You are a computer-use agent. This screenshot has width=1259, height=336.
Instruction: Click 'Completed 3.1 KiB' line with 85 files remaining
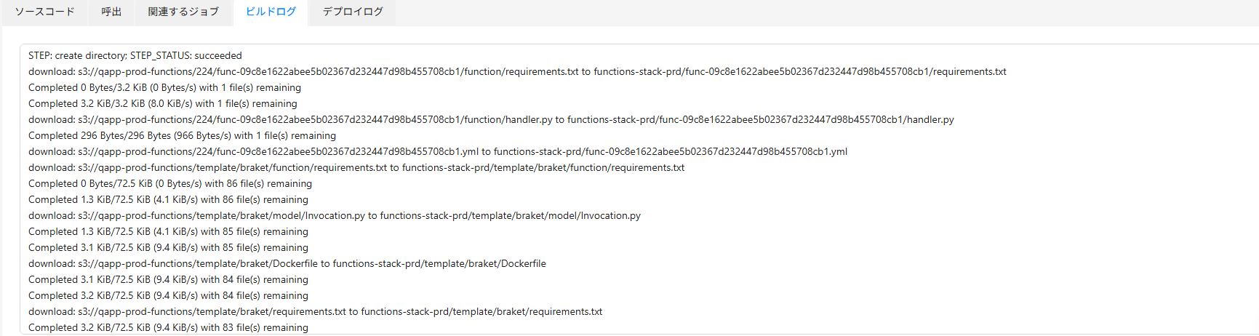[168, 247]
